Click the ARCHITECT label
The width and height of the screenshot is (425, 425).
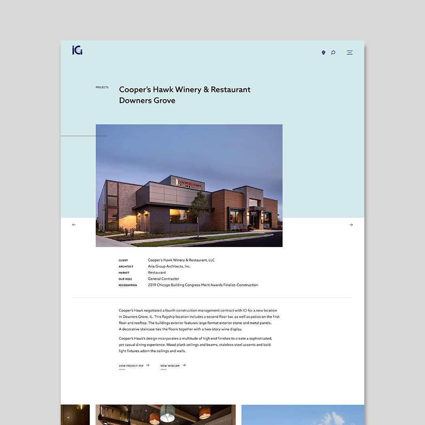point(126,266)
